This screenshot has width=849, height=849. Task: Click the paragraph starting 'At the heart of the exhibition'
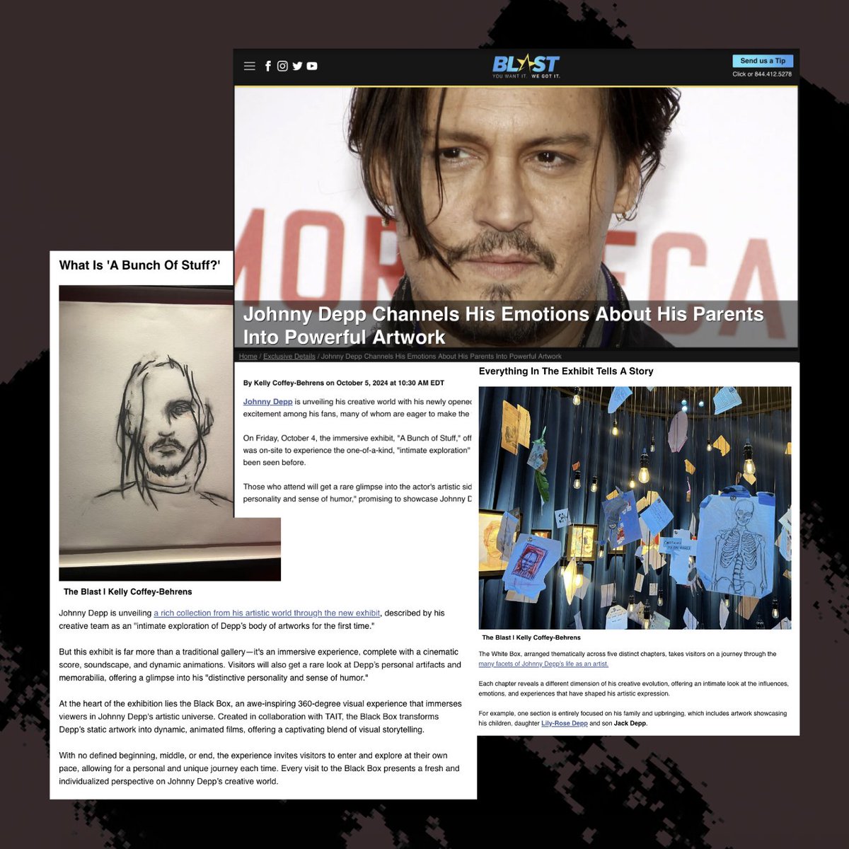260,717
